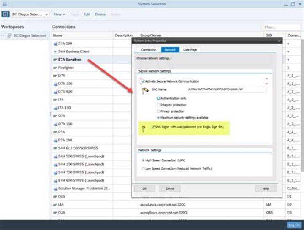The image size is (304, 230).
Task: Switch to the Connection tab
Action: coord(148,49)
